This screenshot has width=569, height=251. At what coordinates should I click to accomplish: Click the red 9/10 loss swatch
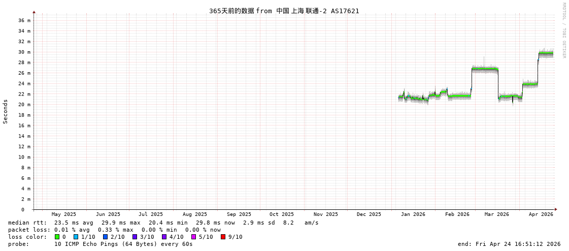point(223,237)
